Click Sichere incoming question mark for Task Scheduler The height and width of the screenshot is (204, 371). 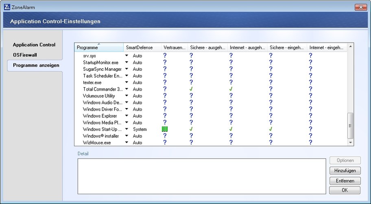(271, 76)
